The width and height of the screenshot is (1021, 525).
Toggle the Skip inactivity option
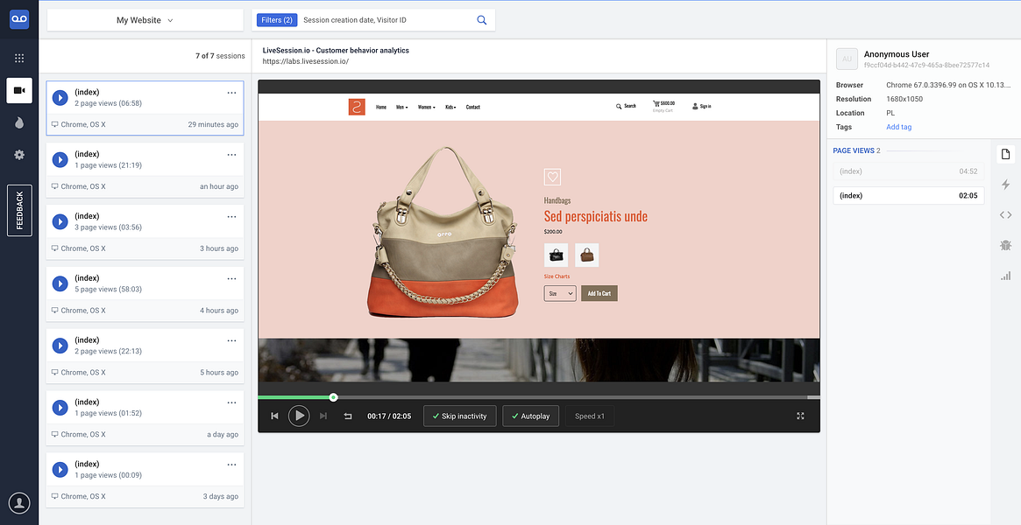click(x=460, y=416)
